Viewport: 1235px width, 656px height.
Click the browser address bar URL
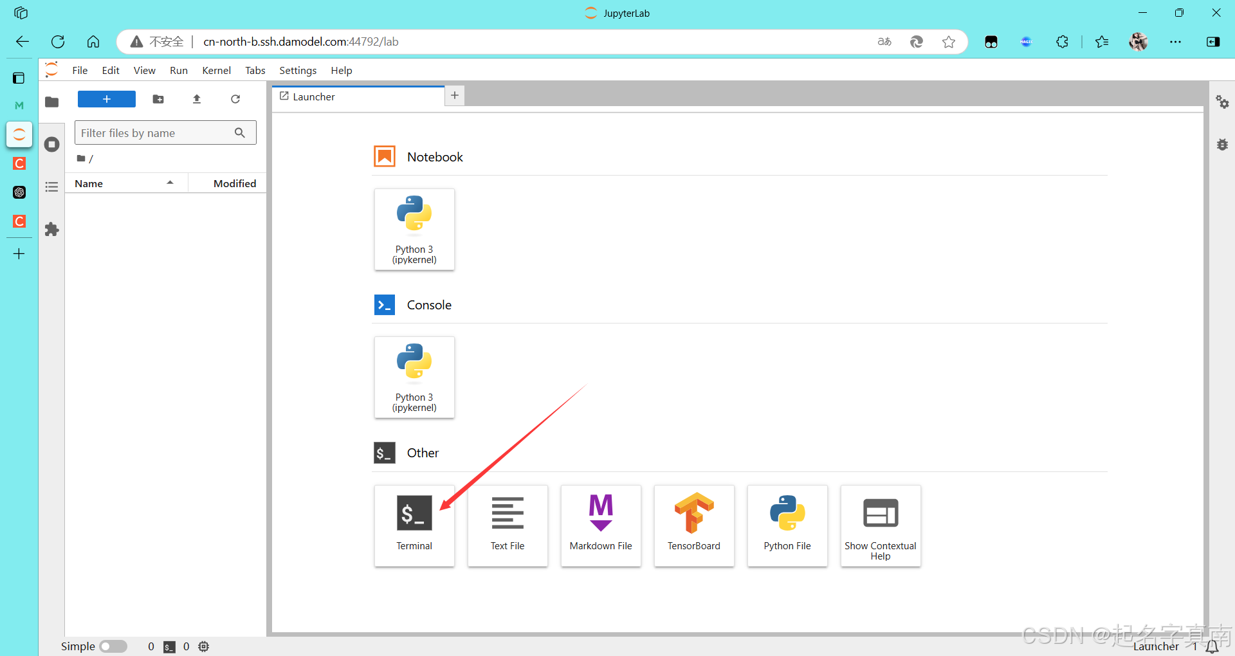(x=301, y=42)
